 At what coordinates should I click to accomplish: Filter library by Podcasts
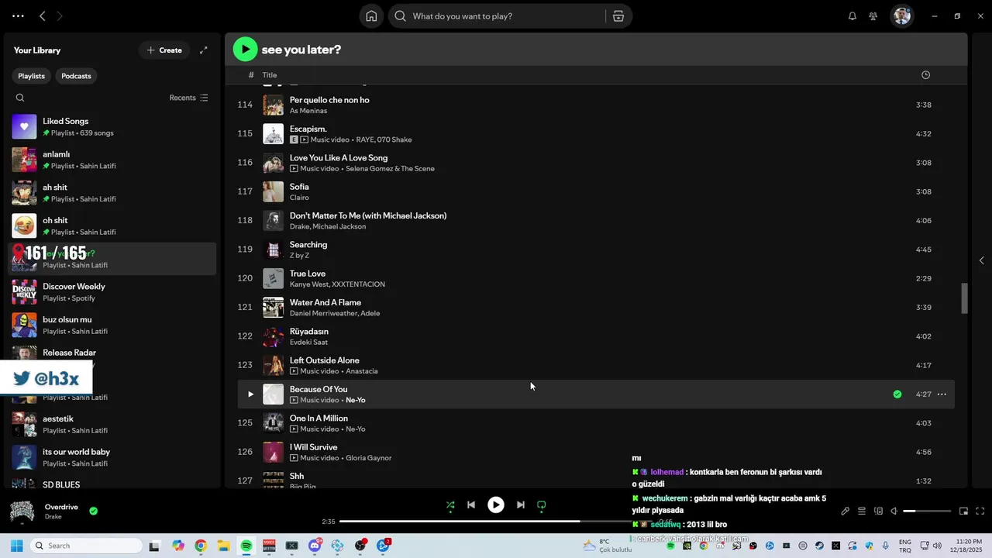tap(76, 76)
